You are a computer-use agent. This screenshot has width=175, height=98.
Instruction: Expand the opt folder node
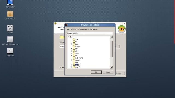[71, 65]
